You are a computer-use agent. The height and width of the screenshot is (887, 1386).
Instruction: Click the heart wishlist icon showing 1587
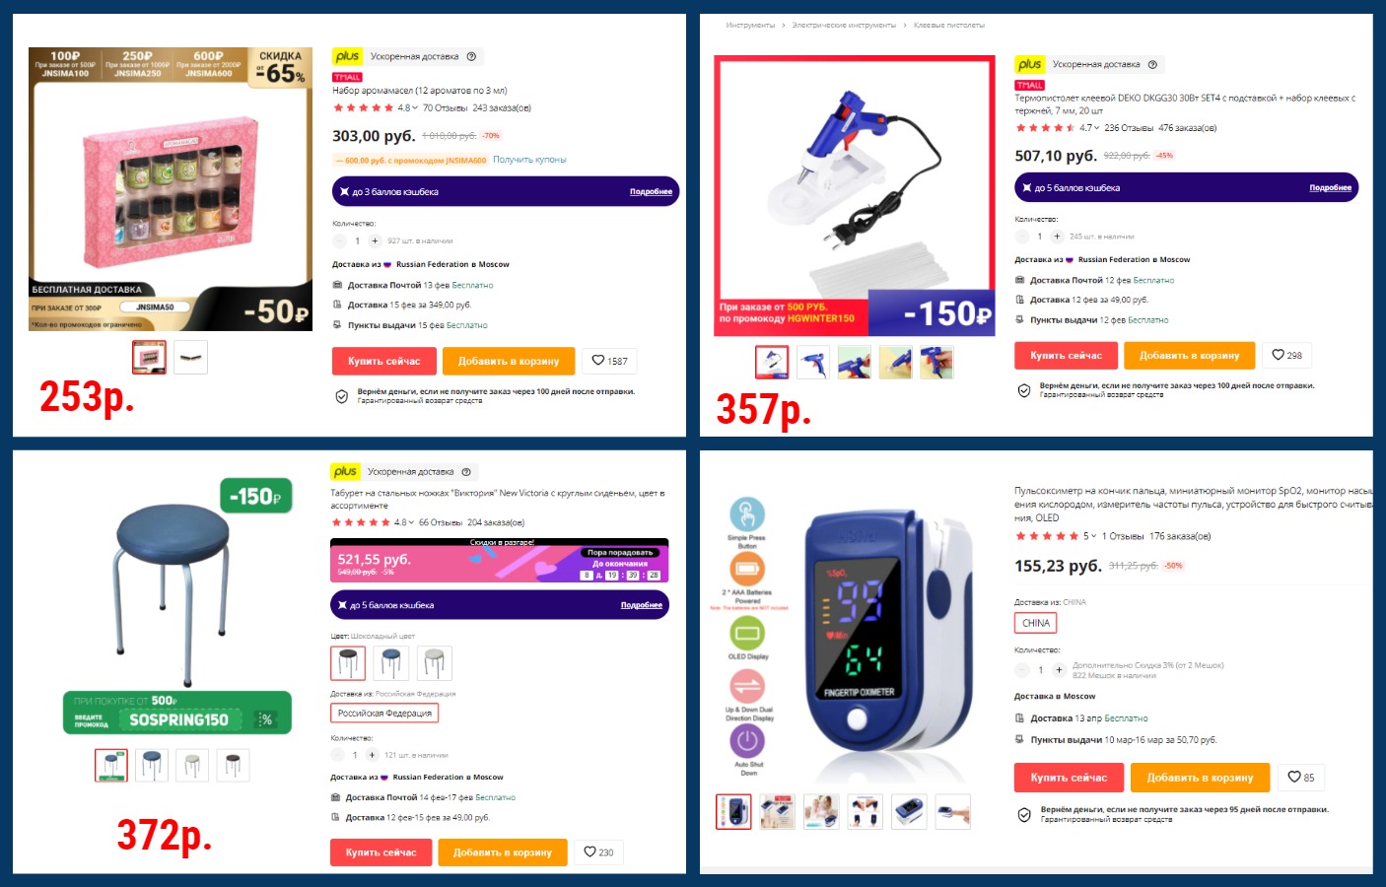(609, 361)
